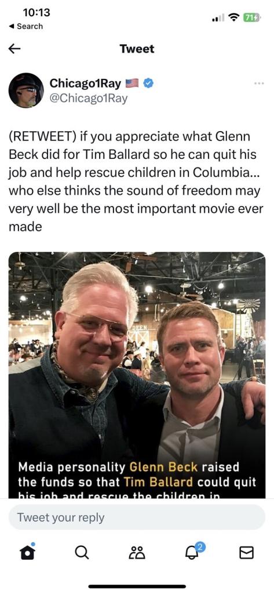Open the Chicago1Ray display name
This screenshot has width=274, height=594.
86,84
